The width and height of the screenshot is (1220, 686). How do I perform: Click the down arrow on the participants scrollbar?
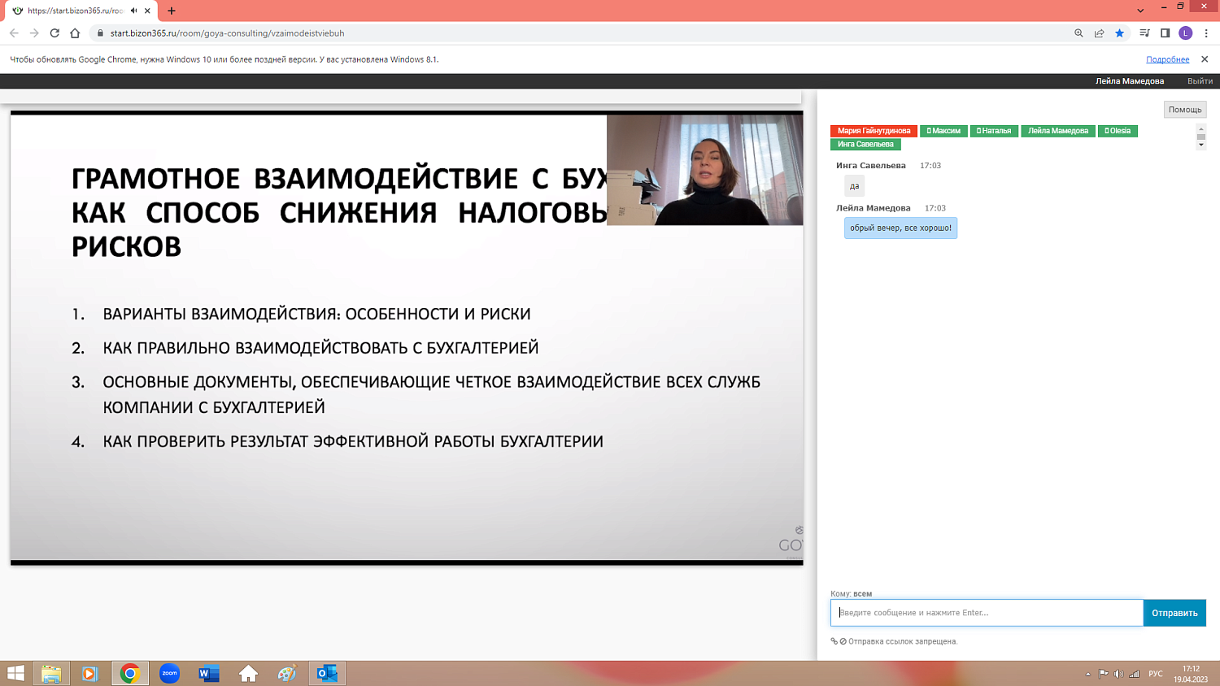pyautogui.click(x=1200, y=145)
